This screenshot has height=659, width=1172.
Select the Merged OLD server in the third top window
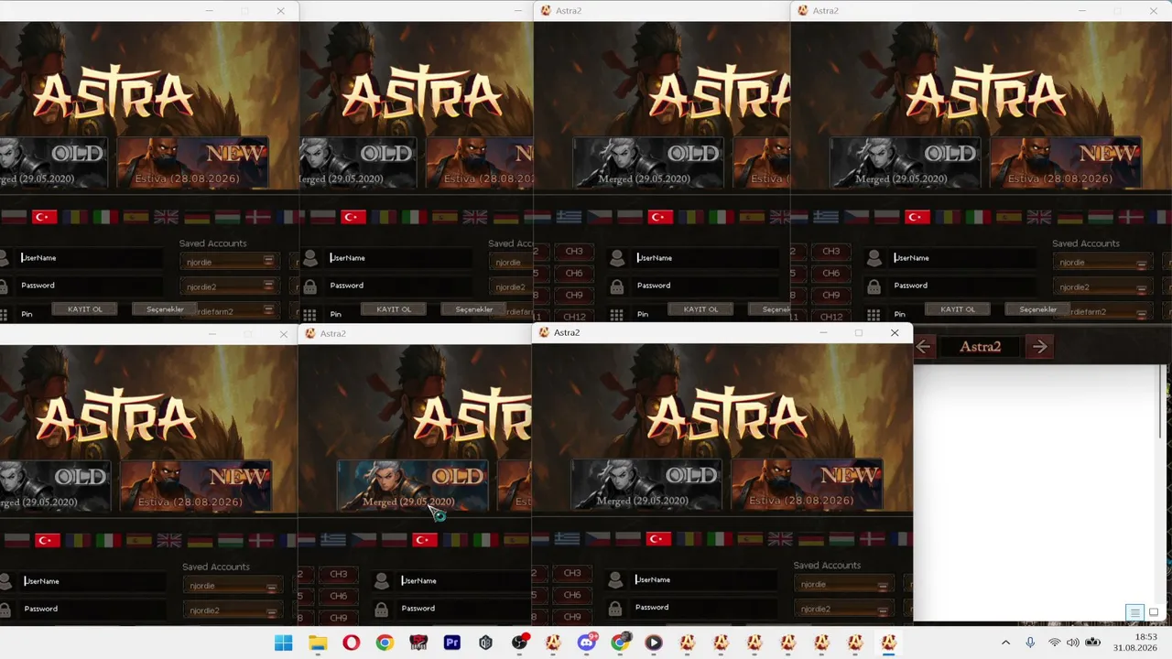tap(646, 163)
